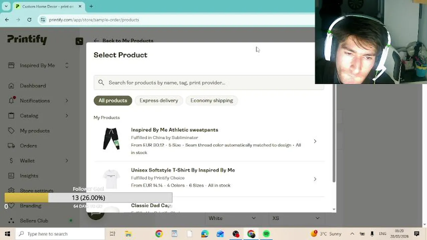Open the White color dropdown
The height and width of the screenshot is (240, 427).
click(232, 218)
